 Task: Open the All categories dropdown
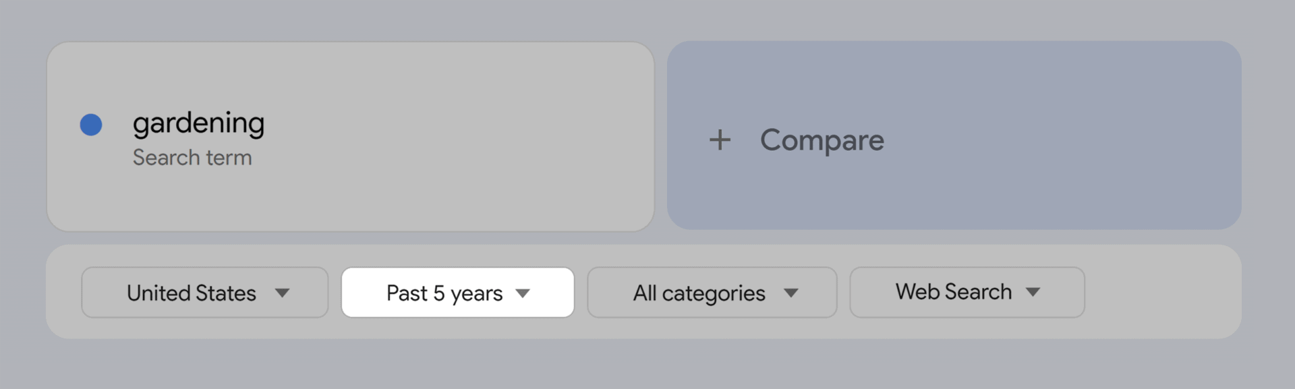[x=712, y=293]
